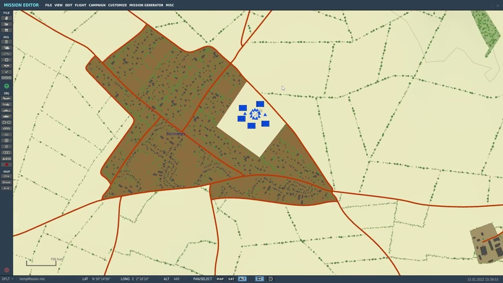Expand the DFLT dropdown

[7, 279]
